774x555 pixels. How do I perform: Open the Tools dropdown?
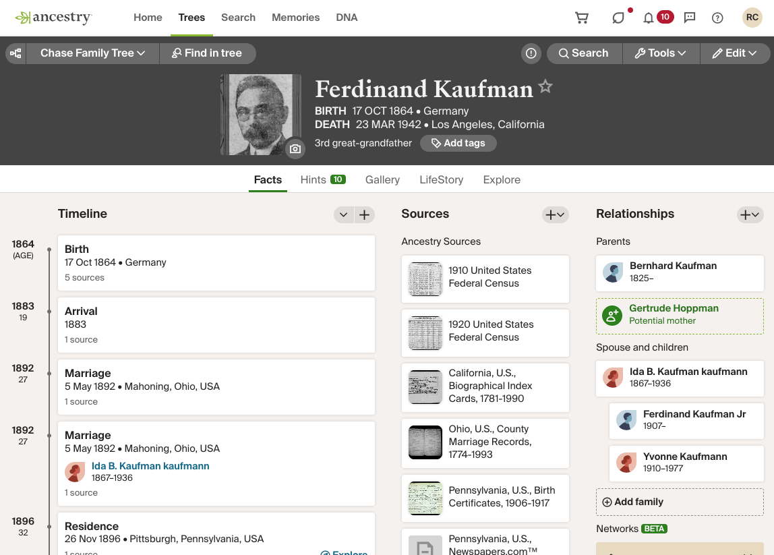(661, 53)
